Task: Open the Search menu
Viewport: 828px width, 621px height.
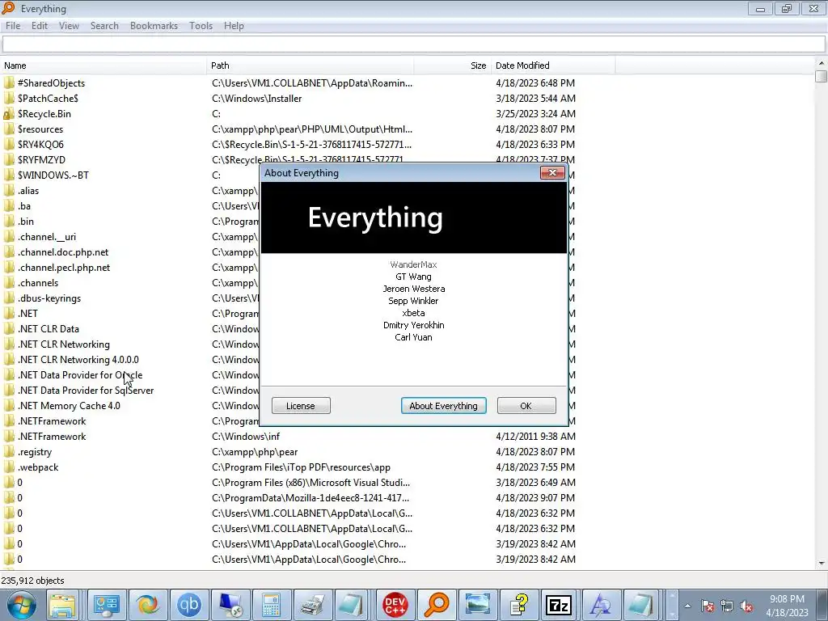Action: [x=104, y=26]
